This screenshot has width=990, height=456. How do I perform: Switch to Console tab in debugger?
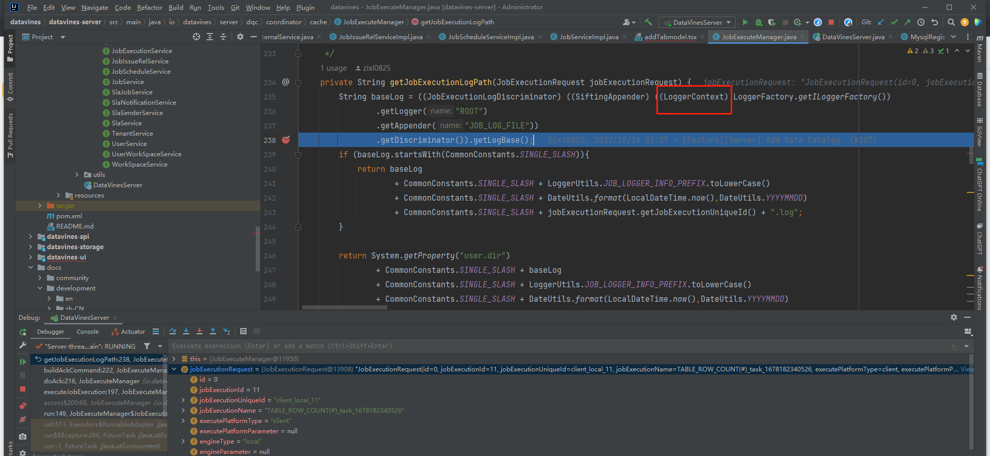click(x=88, y=332)
